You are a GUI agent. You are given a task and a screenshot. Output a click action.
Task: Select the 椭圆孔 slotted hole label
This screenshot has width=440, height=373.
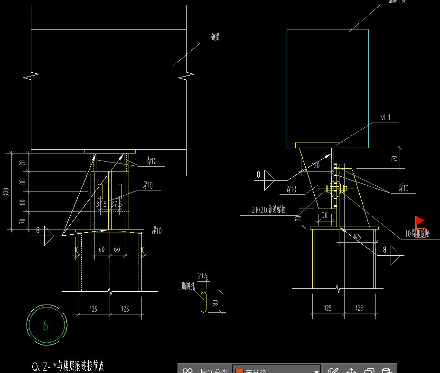[x=188, y=286]
